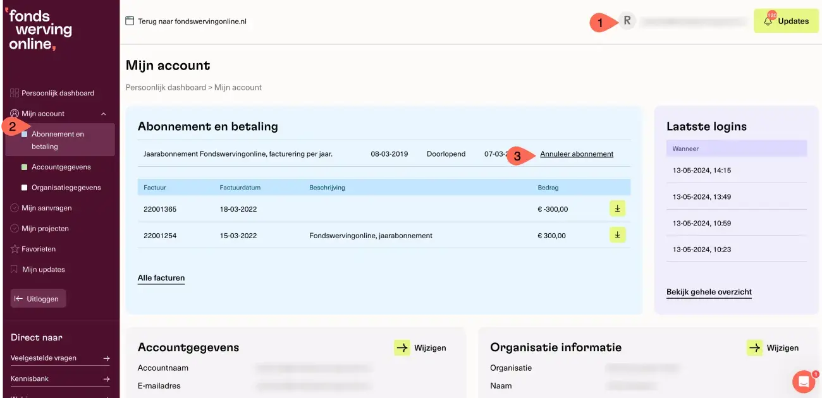Image resolution: width=822 pixels, height=398 pixels.
Task: Download invoice 22001254
Action: (x=617, y=235)
